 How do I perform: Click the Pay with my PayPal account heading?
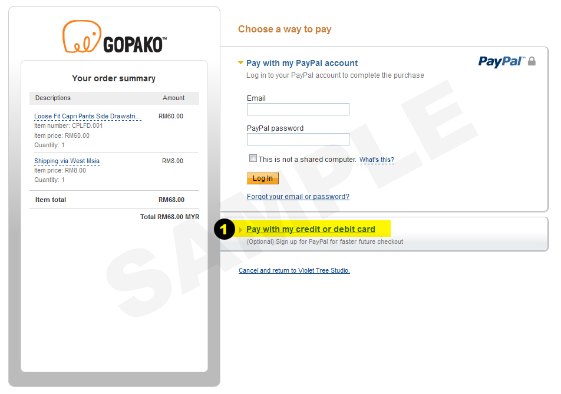pyautogui.click(x=302, y=63)
